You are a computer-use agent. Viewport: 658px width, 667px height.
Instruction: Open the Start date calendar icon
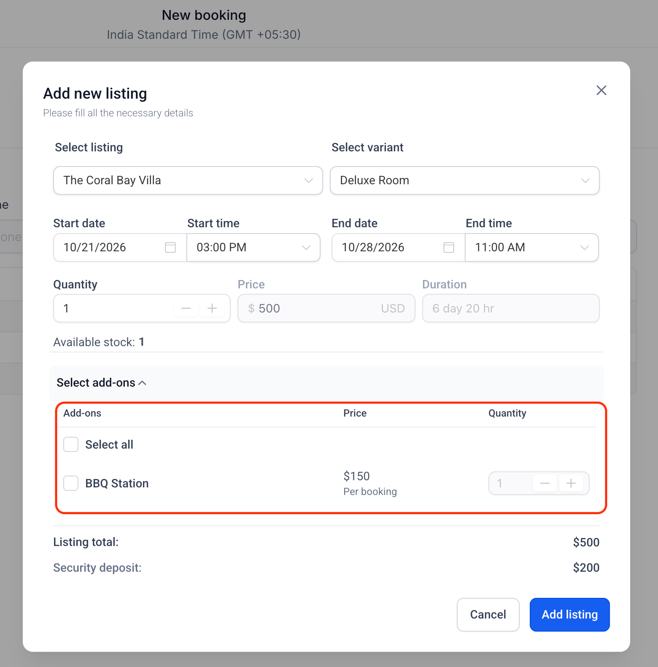click(170, 247)
